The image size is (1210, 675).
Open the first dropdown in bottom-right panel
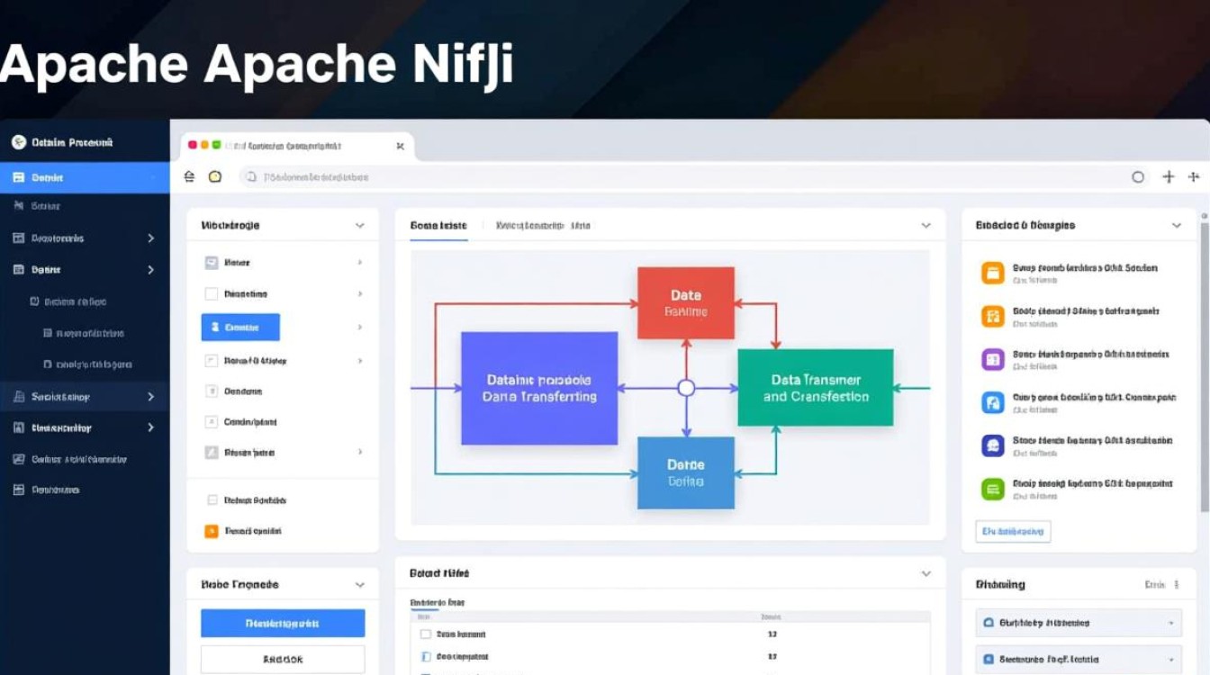(1078, 623)
